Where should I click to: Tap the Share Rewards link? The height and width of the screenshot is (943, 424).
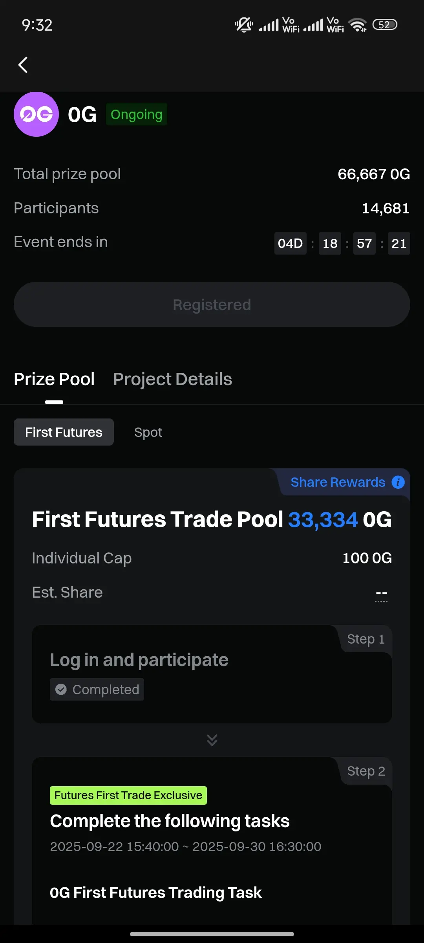338,482
